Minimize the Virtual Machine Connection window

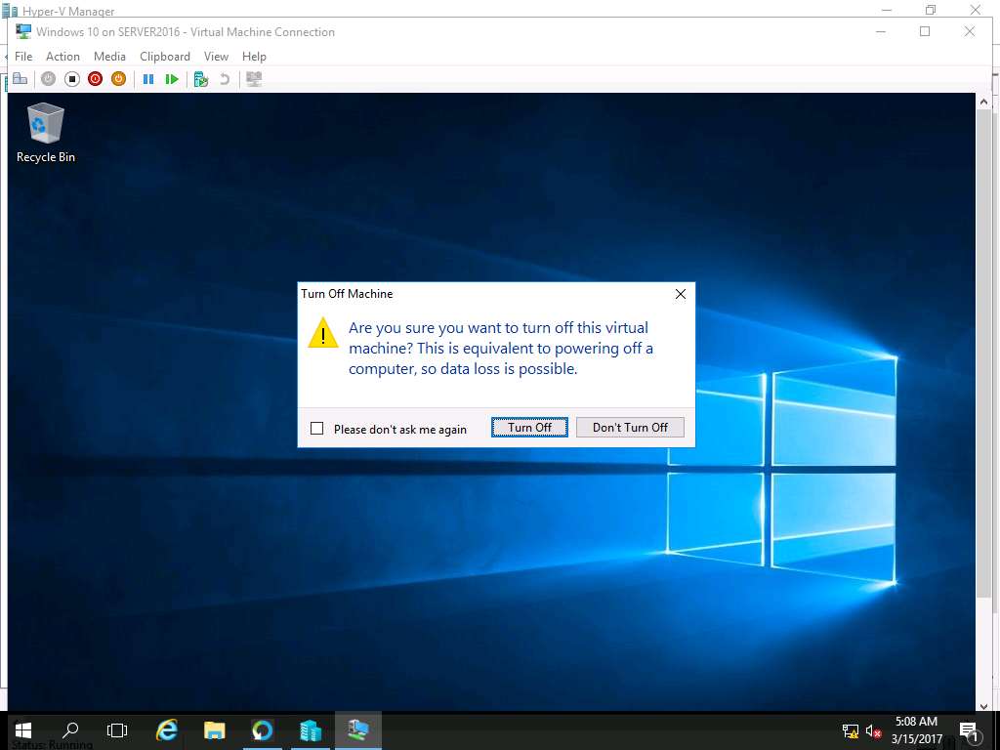click(x=881, y=31)
